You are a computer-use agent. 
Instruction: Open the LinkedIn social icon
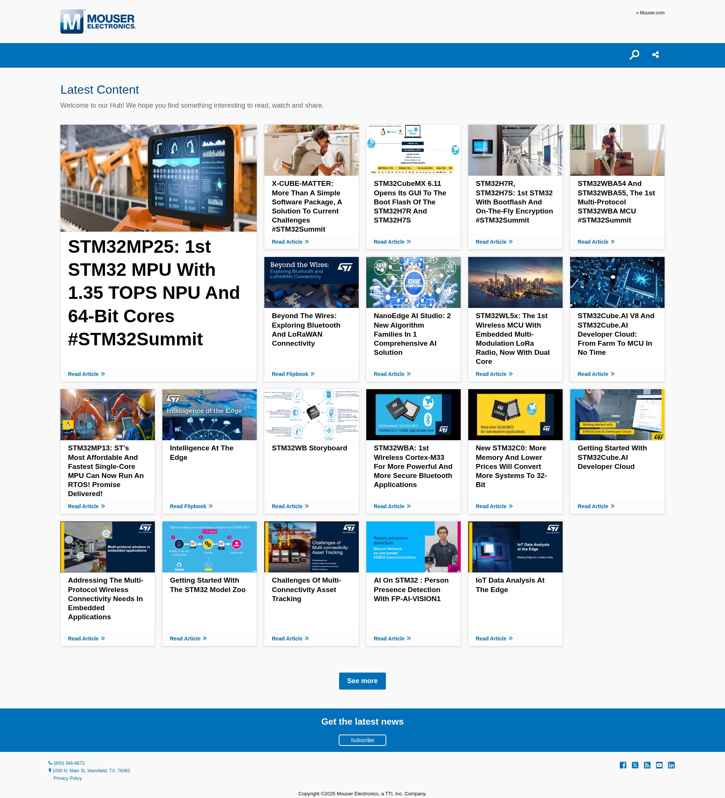(x=671, y=765)
